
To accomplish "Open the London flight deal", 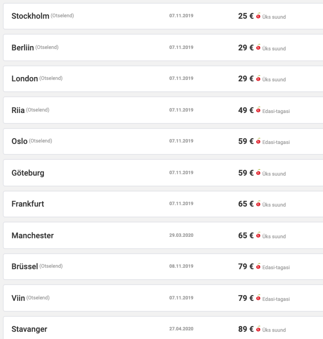I will pyautogui.click(x=25, y=79).
